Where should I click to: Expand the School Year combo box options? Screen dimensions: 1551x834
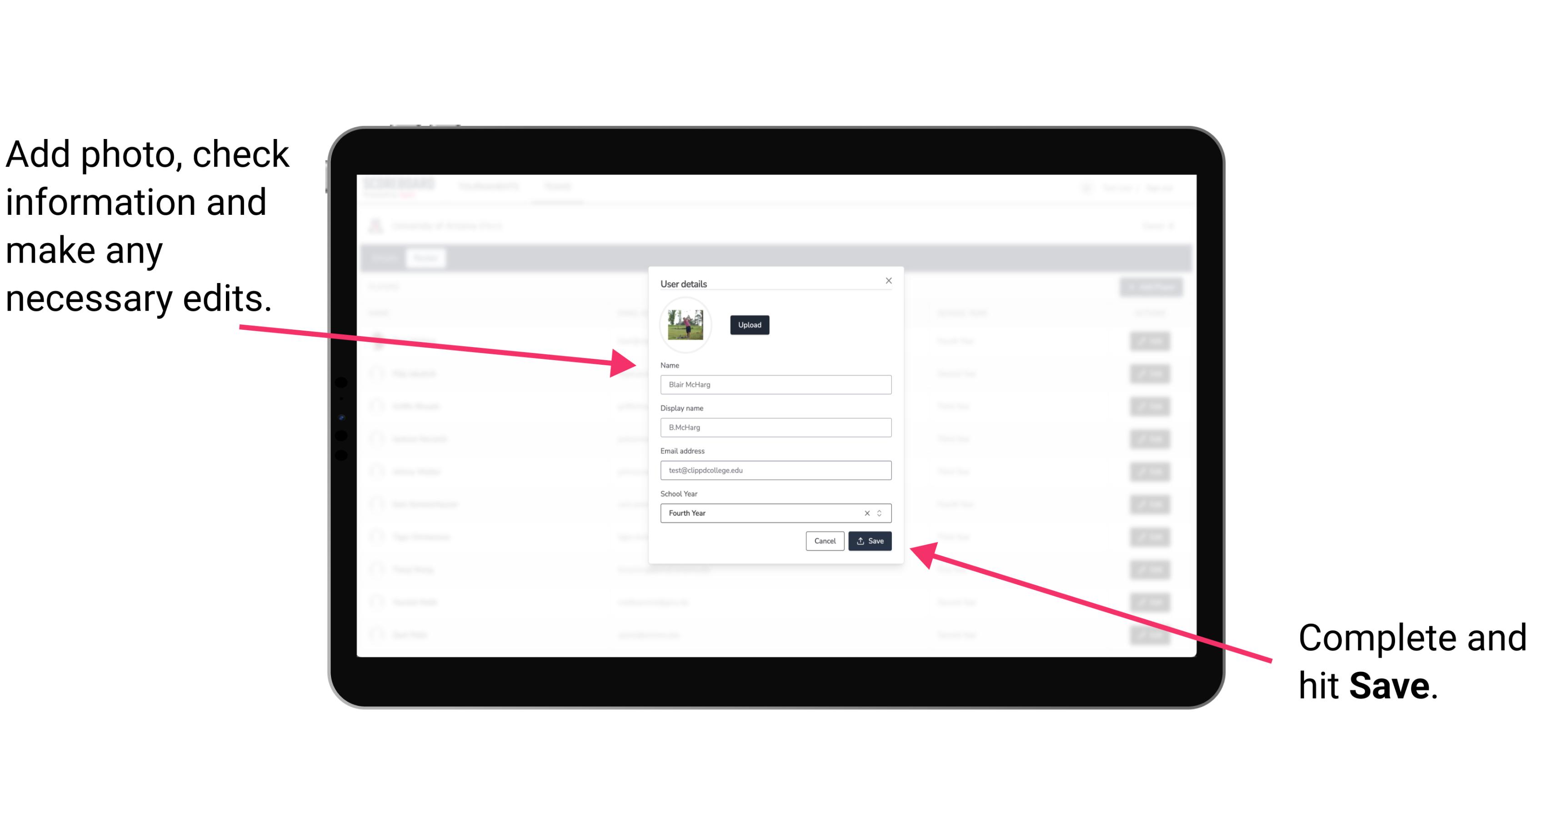coord(881,512)
